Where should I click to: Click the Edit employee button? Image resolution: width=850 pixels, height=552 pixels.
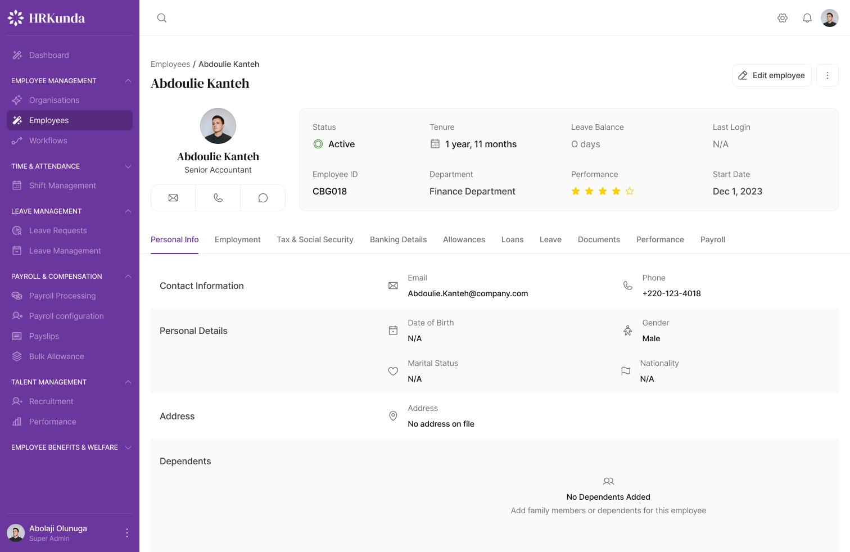click(x=772, y=75)
